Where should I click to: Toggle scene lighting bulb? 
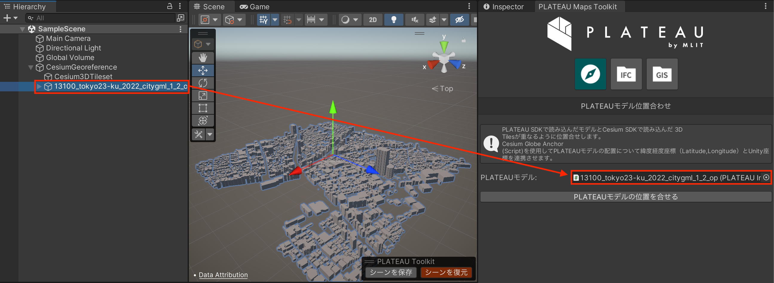click(x=393, y=20)
